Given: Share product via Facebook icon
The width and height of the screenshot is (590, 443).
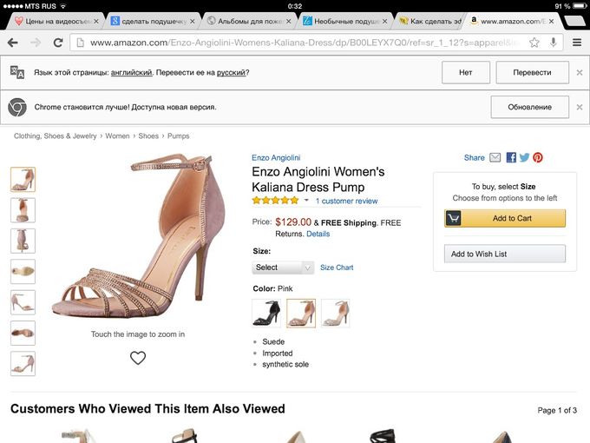Looking at the screenshot, I should (511, 157).
